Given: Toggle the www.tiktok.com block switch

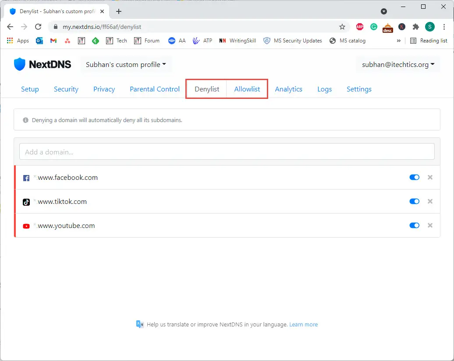Looking at the screenshot, I should click(x=414, y=201).
